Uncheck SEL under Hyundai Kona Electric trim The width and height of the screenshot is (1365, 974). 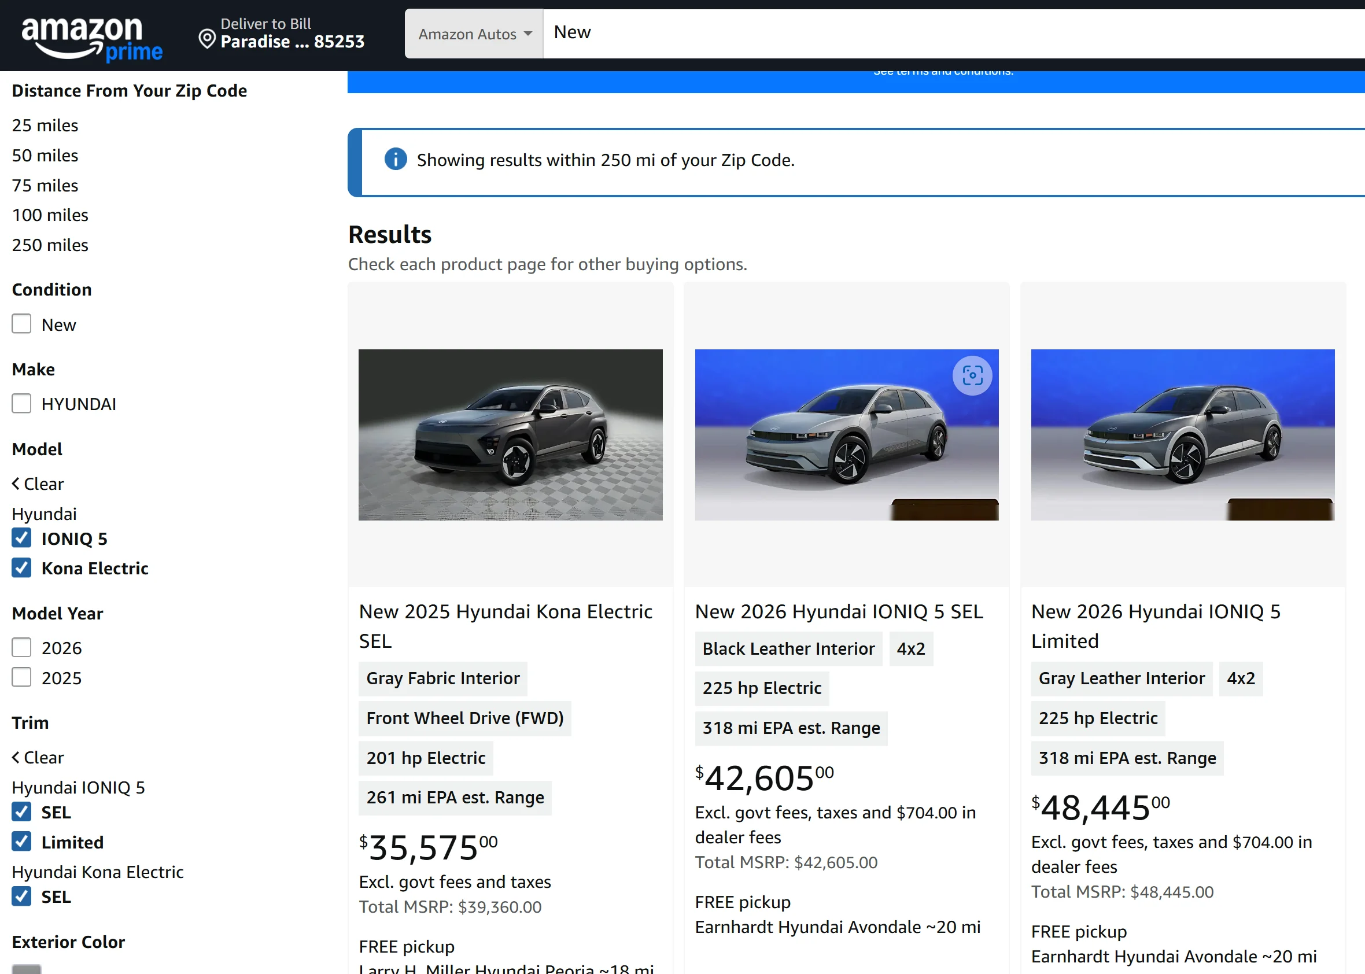(21, 896)
